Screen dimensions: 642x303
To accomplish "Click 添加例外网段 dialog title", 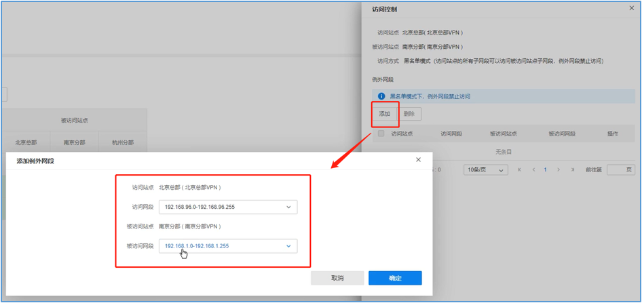I will pyautogui.click(x=35, y=161).
